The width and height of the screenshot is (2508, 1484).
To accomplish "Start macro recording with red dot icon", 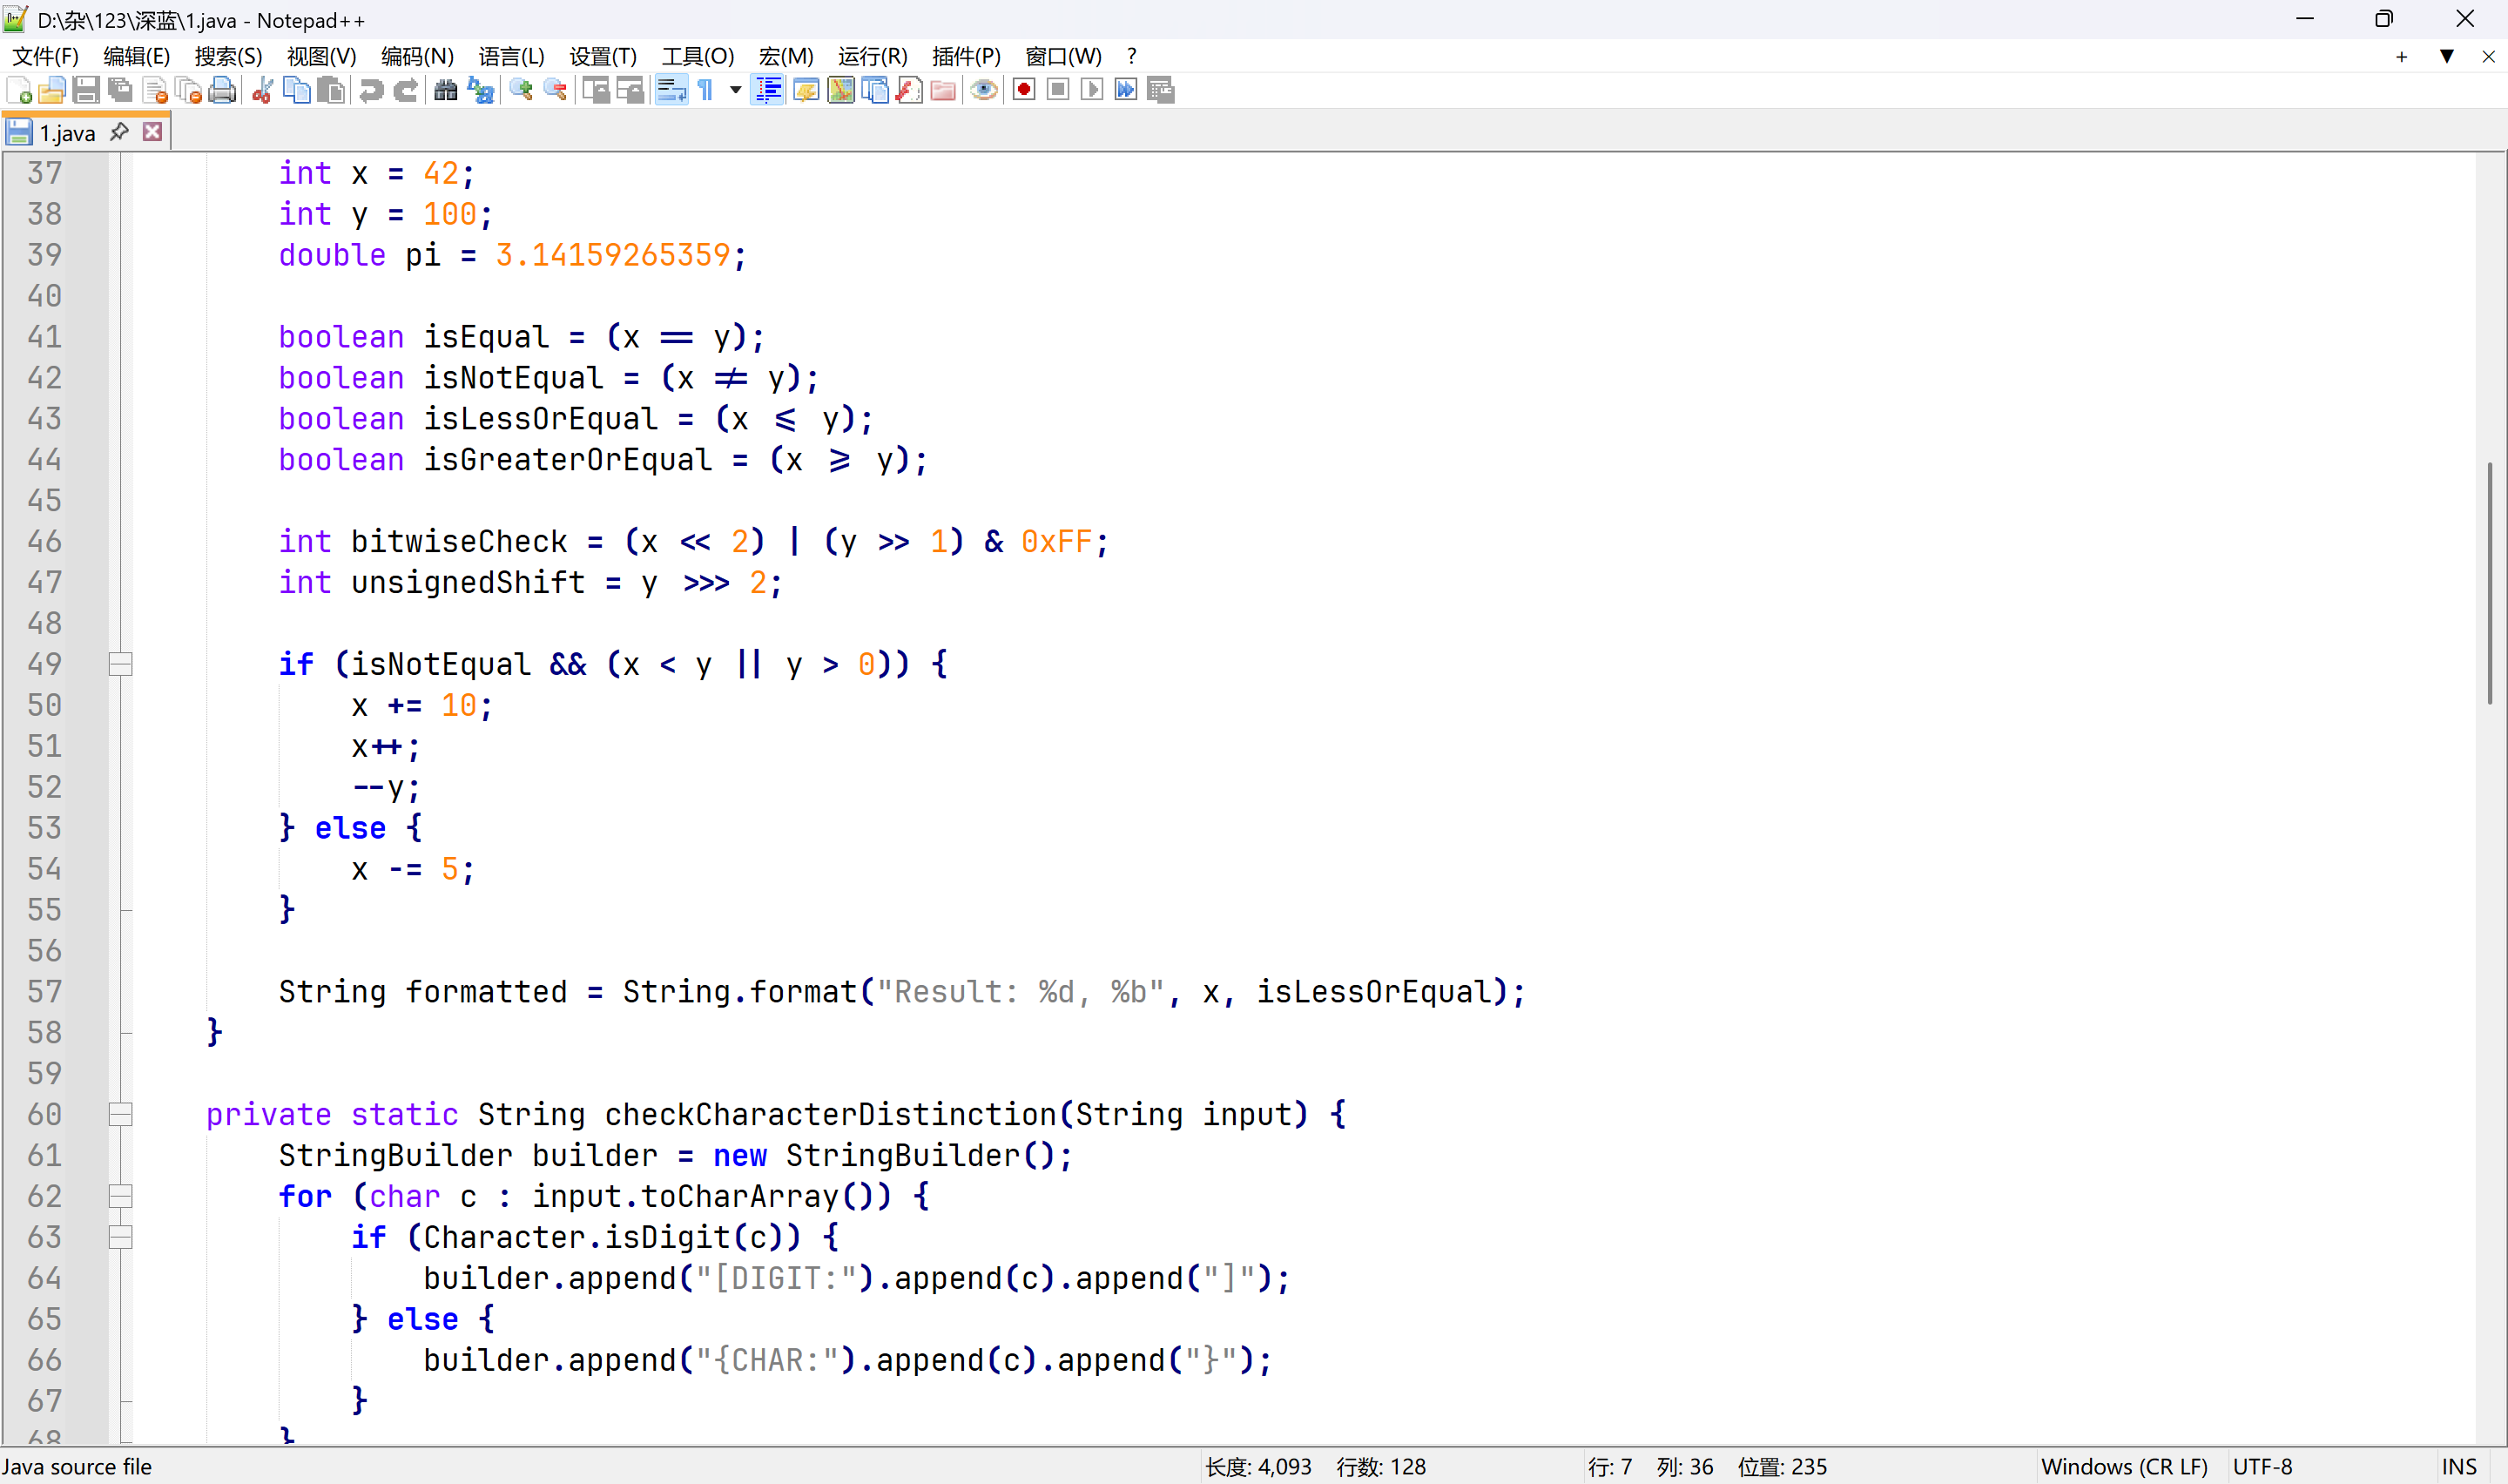I will (1023, 91).
